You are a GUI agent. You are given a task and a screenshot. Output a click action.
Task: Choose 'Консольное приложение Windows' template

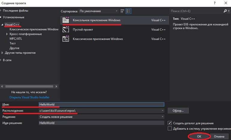pyautogui.click(x=115, y=20)
